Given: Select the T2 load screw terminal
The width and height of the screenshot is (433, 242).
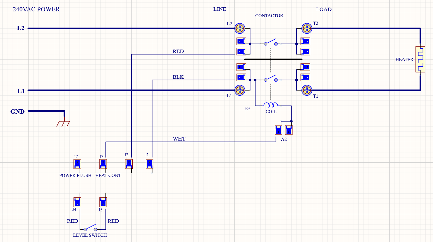Looking at the screenshot, I should click(307, 28).
